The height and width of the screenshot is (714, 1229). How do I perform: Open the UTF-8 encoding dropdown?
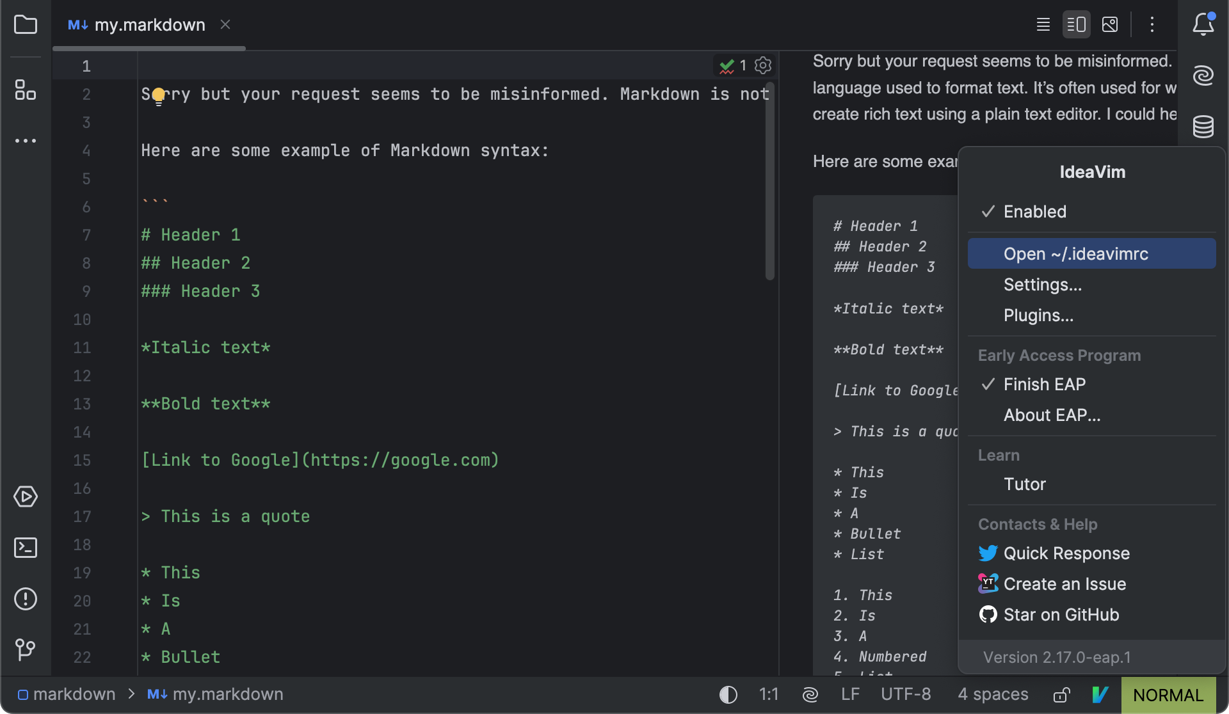906,694
